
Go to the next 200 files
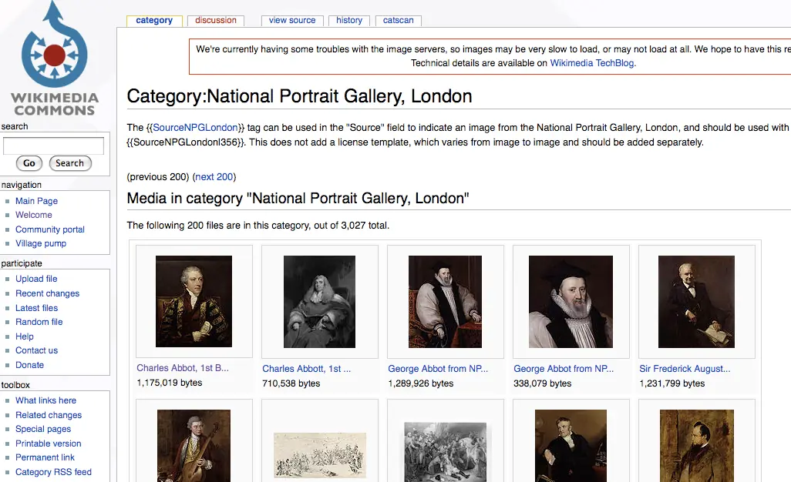click(214, 177)
